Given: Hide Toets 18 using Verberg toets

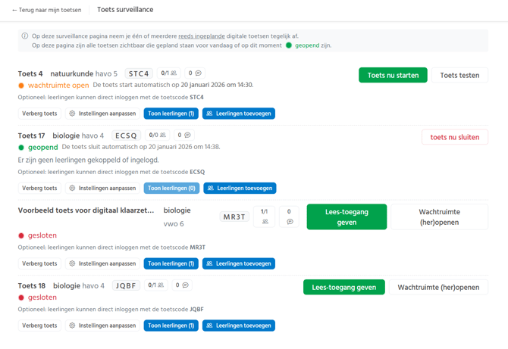Looking at the screenshot, I should (39, 326).
